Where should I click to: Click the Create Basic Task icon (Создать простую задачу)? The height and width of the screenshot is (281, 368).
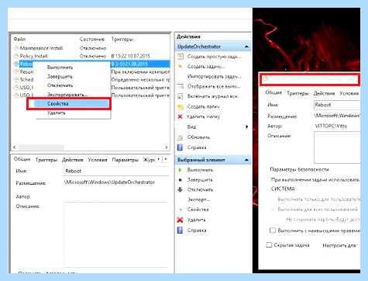pyautogui.click(x=181, y=57)
